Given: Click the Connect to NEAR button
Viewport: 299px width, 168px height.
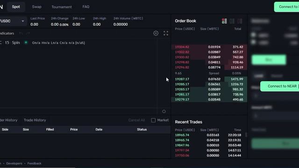Looking at the screenshot, I should (280, 86).
